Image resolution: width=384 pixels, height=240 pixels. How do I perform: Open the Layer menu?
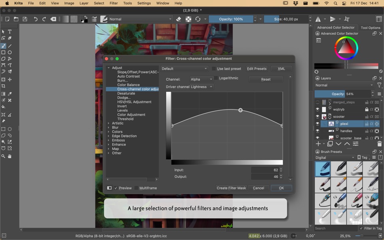tap(84, 3)
